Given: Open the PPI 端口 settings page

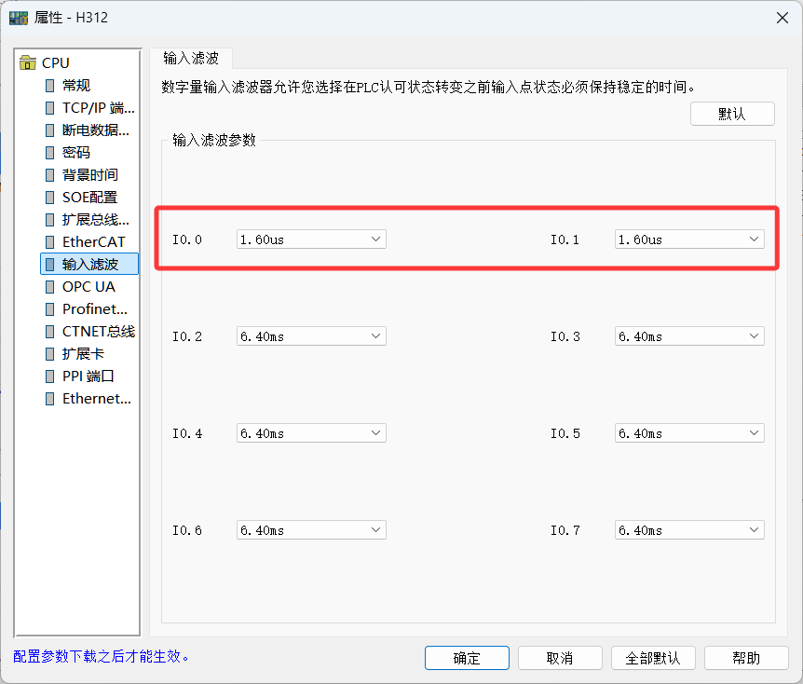Looking at the screenshot, I should pyautogui.click(x=88, y=376).
